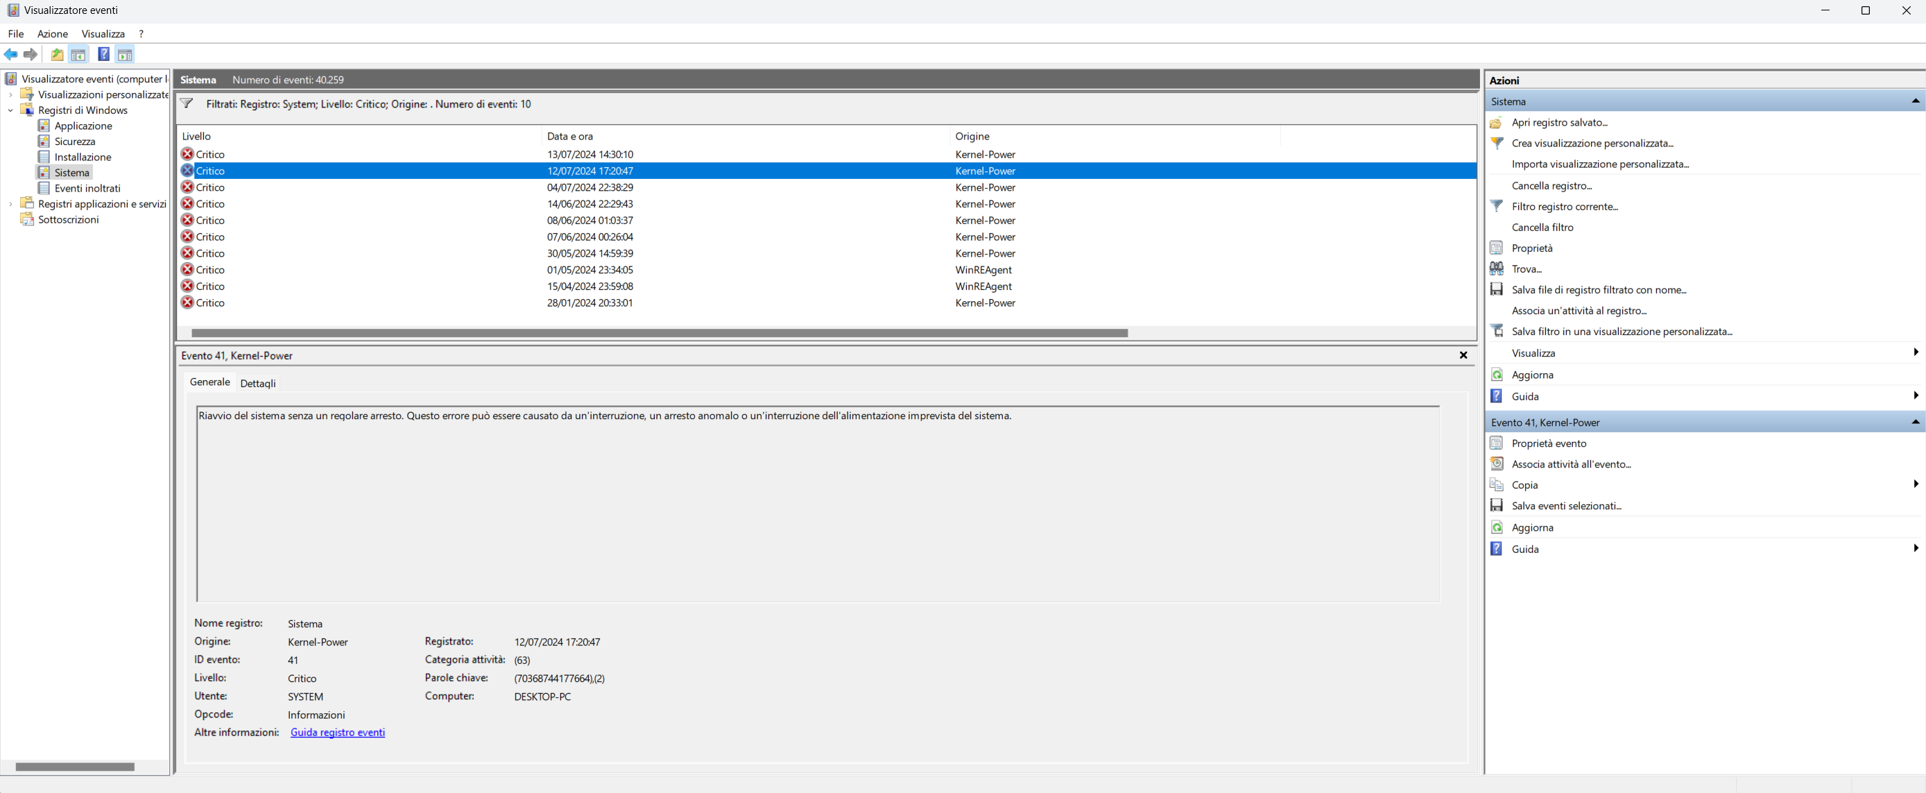The width and height of the screenshot is (1926, 793).
Task: Click the event list horizontal scrollbar
Action: tap(659, 333)
